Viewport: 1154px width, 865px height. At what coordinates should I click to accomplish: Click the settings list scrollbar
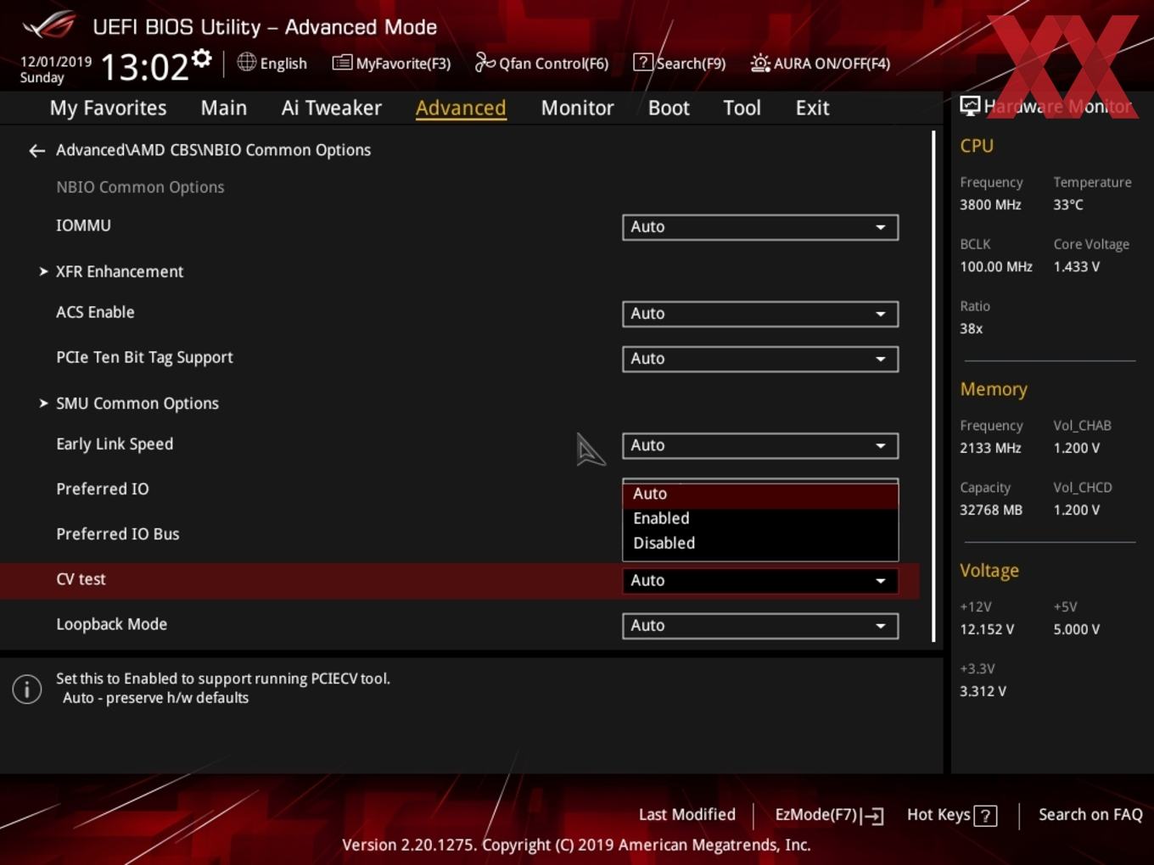(933, 386)
